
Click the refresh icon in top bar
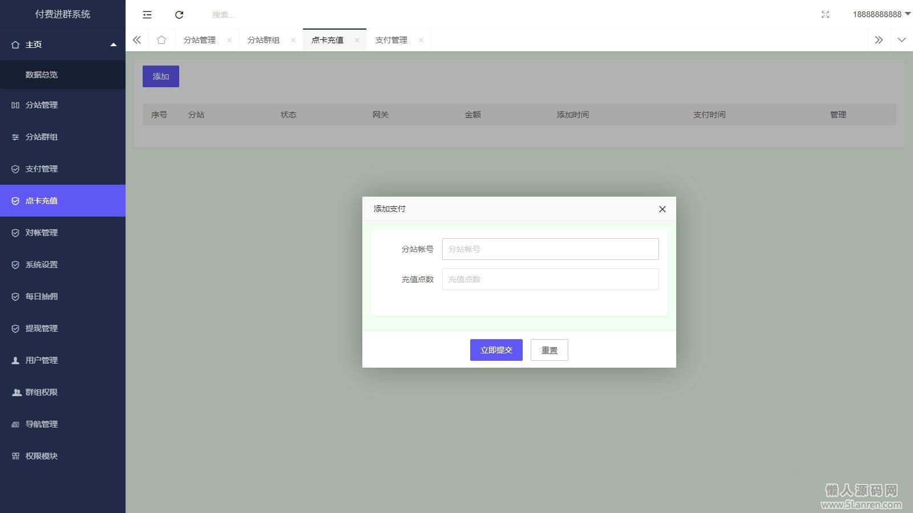pyautogui.click(x=179, y=15)
